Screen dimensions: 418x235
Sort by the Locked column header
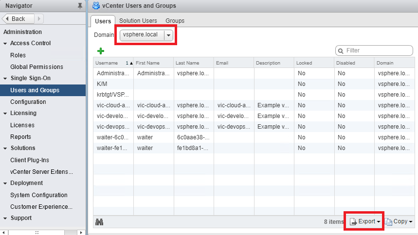coord(314,63)
